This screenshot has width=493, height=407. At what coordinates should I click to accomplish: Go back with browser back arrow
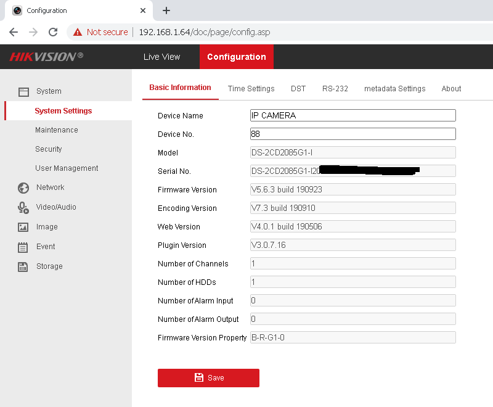(x=14, y=32)
